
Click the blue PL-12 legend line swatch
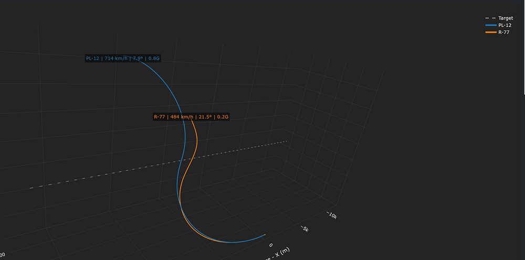point(490,25)
